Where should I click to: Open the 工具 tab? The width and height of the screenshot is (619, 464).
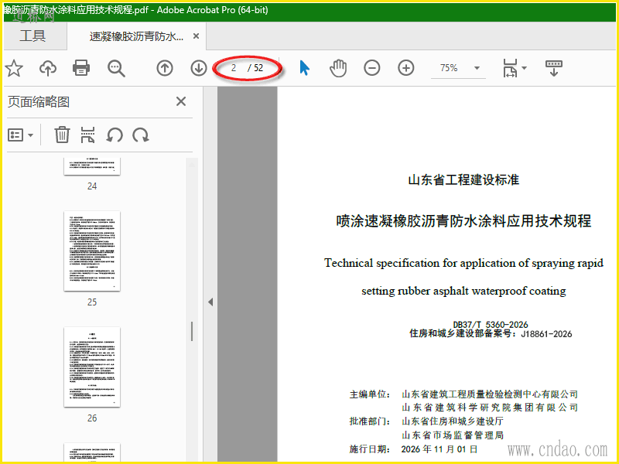[32, 36]
